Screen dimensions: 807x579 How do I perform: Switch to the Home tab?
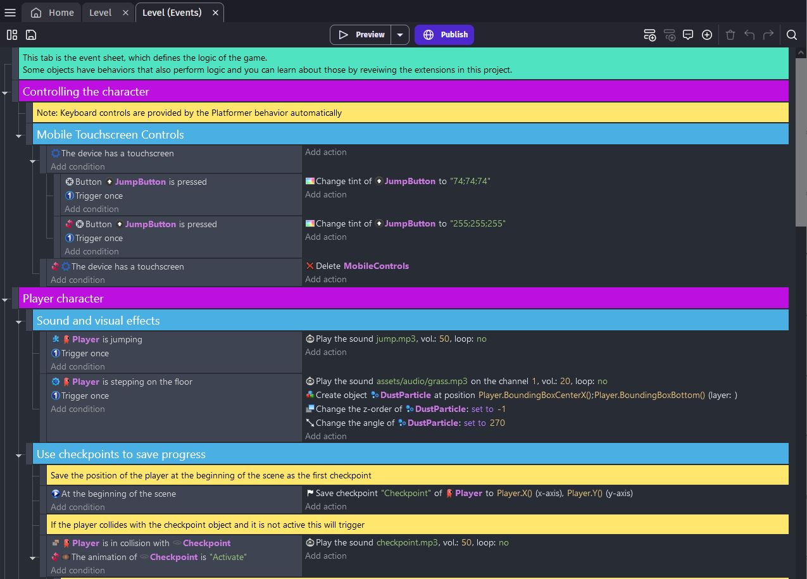point(53,13)
